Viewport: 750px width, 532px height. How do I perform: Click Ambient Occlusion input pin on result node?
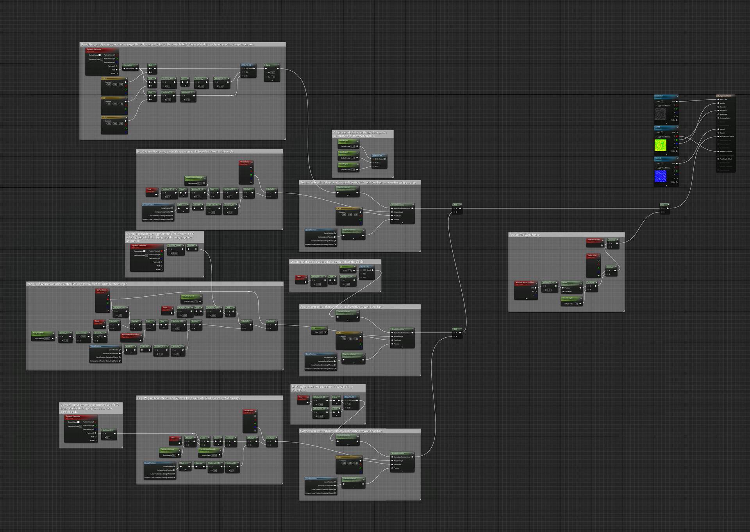(718, 151)
